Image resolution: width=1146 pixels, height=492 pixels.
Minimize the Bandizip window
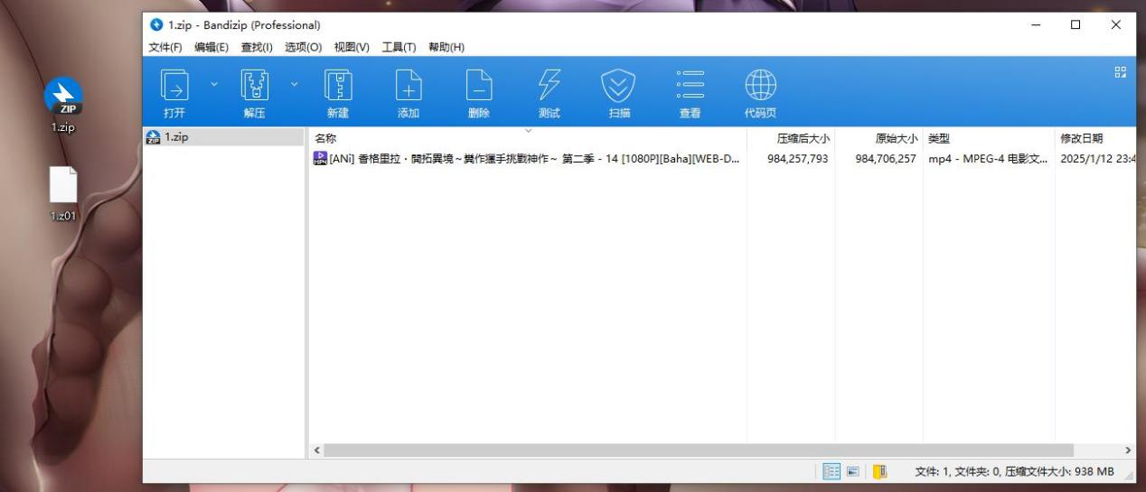[x=1036, y=25]
